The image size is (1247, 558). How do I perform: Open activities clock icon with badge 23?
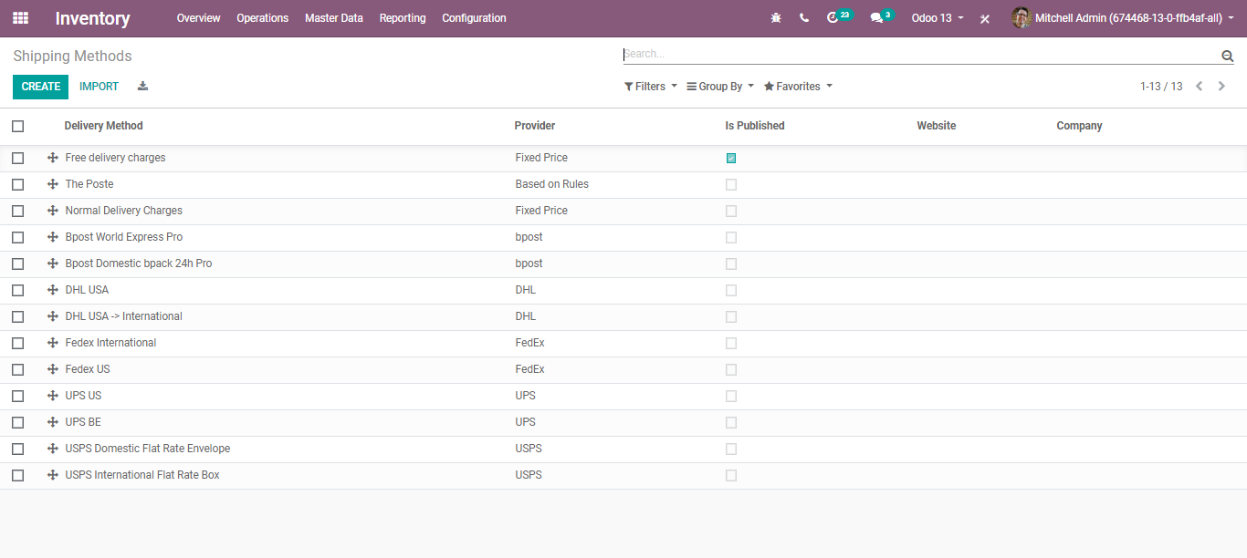click(x=838, y=17)
